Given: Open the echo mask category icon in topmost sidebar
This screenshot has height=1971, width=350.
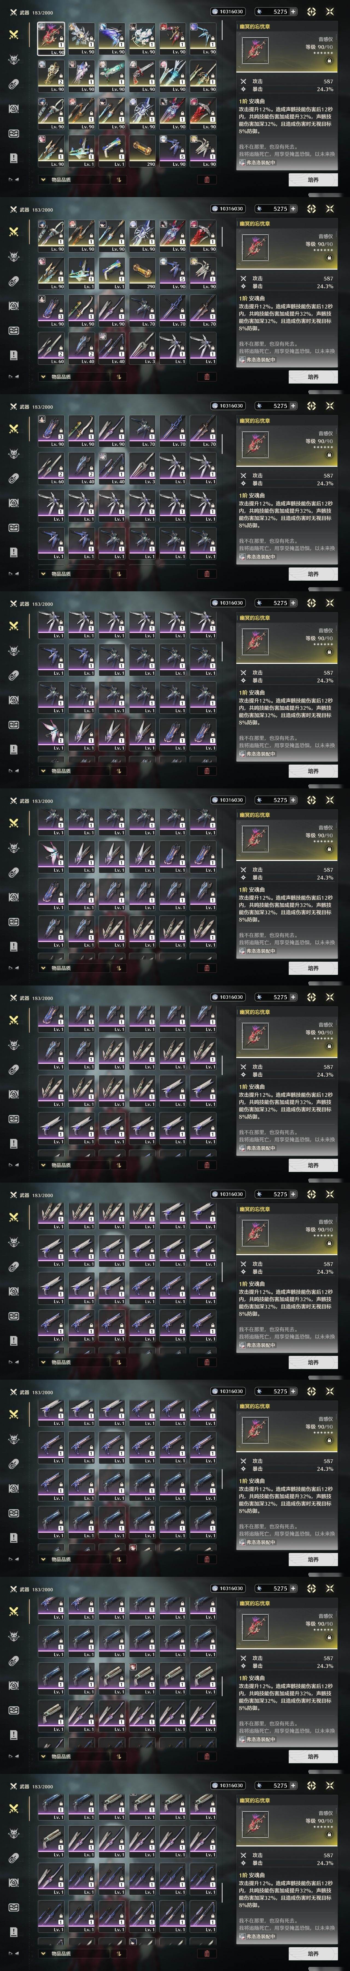Looking at the screenshot, I should tap(13, 60).
